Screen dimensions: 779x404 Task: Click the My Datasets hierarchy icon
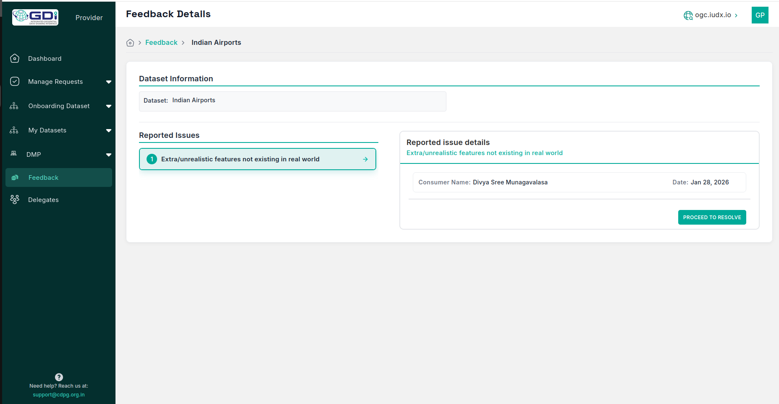pos(14,130)
